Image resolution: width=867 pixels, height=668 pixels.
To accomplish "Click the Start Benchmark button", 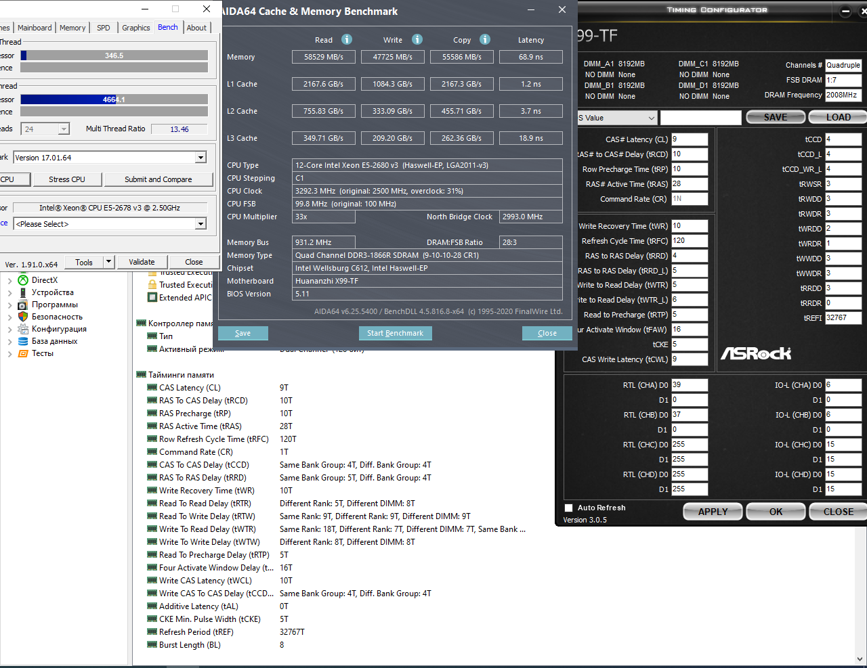I will pos(395,333).
